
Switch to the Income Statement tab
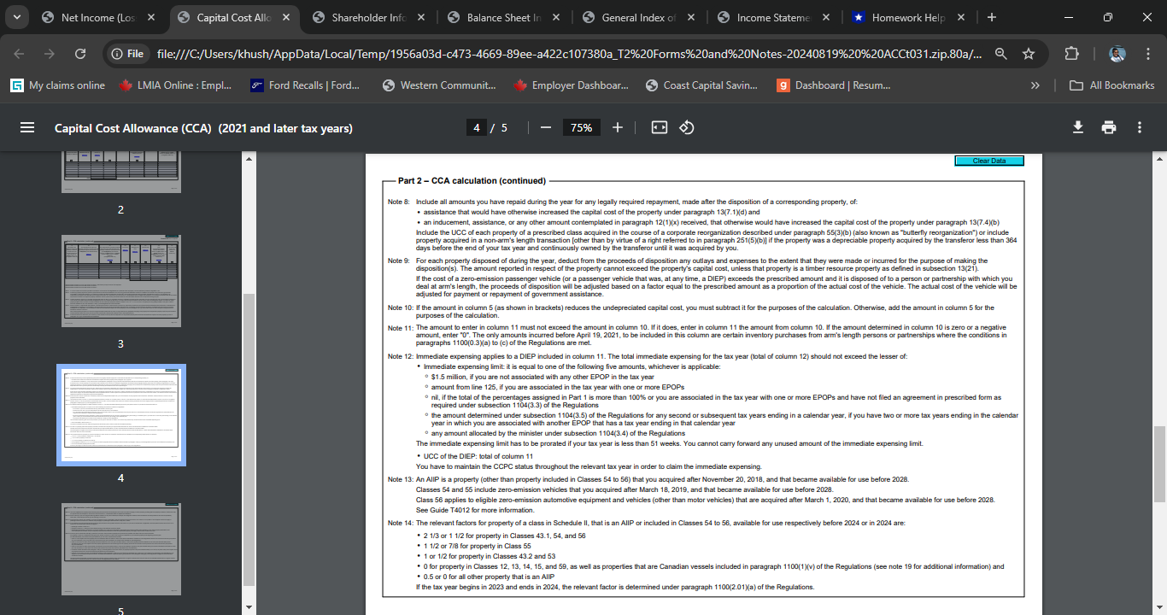(774, 17)
